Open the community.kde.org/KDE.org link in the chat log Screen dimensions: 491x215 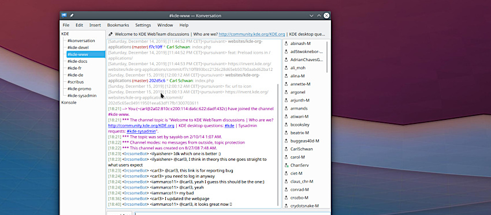pos(141,126)
